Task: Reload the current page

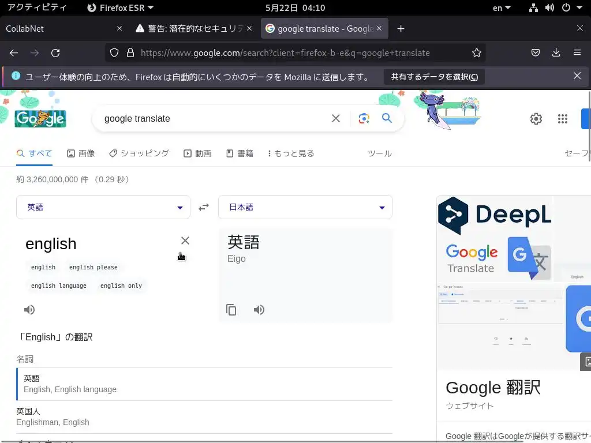Action: click(55, 52)
